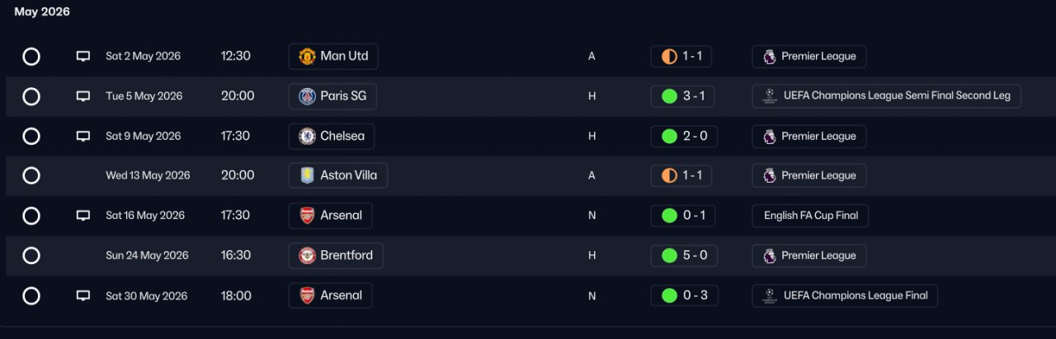Click the green win indicator on the Chelsea result
Screen dimensions: 1056x339
(x=669, y=137)
